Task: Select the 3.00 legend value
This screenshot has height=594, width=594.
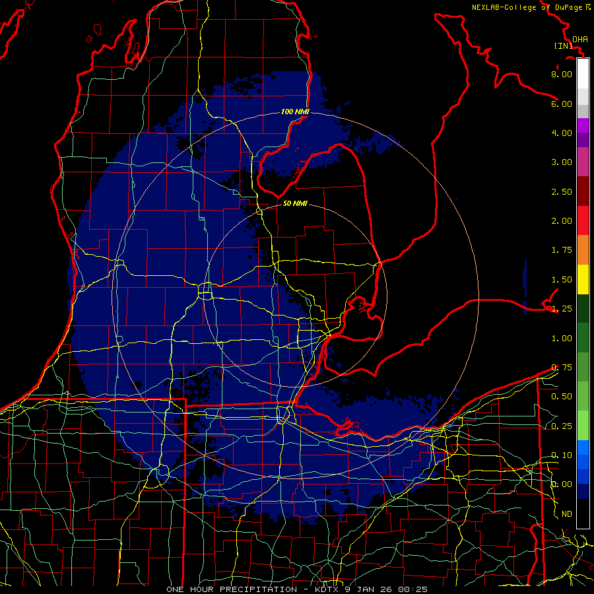Action: tap(562, 162)
